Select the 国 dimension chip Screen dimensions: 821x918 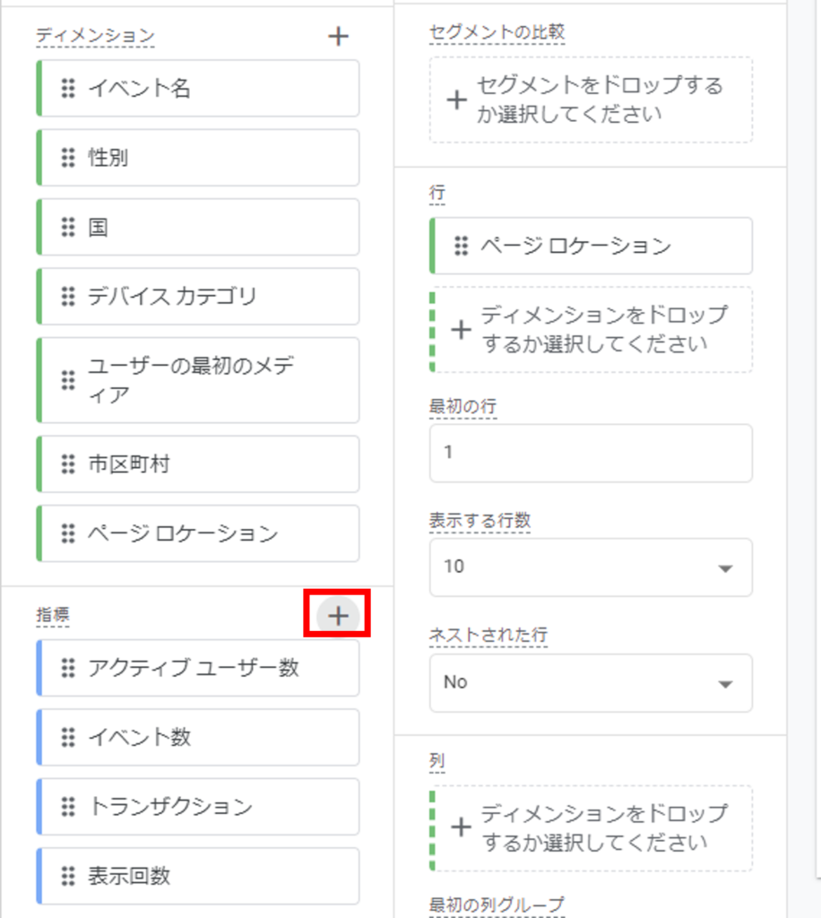coord(198,227)
